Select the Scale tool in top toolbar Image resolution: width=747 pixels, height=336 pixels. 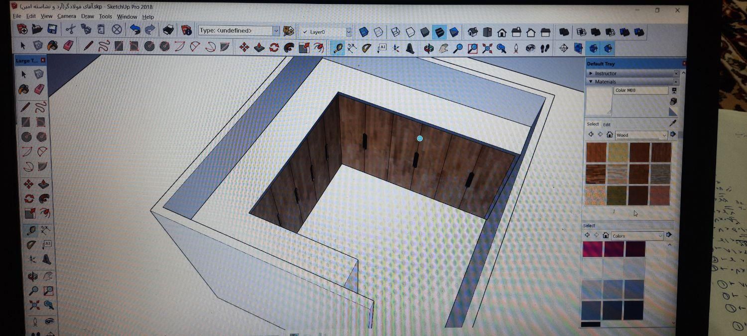pyautogui.click(x=304, y=48)
